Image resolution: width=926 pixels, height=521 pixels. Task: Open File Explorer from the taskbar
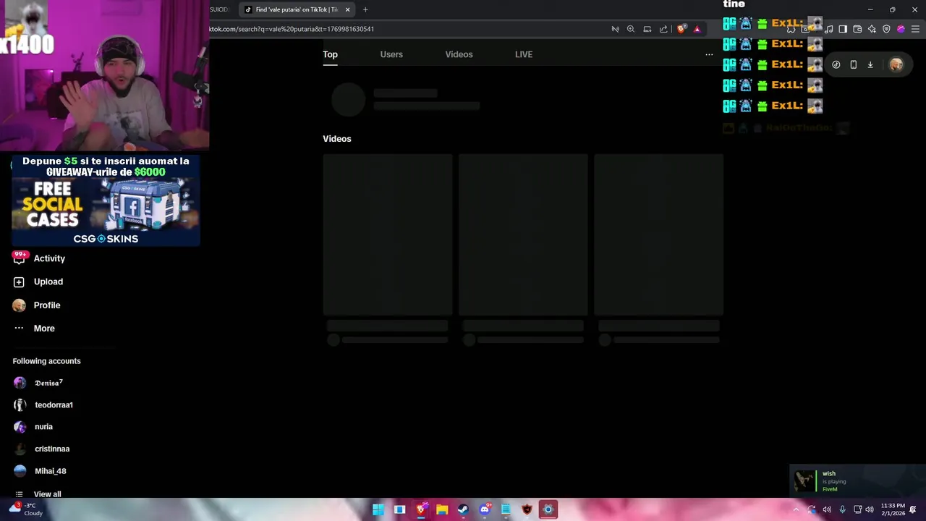[x=442, y=509]
